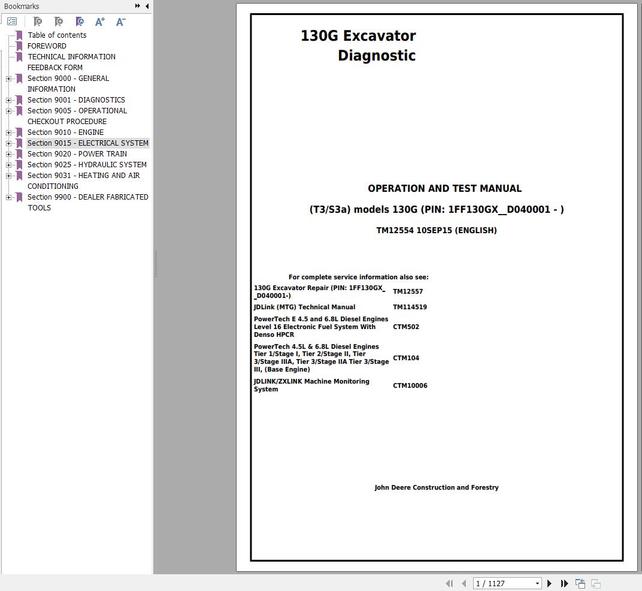The image size is (642, 591).
Task: Open the Table of contents bookmark
Action: point(56,35)
